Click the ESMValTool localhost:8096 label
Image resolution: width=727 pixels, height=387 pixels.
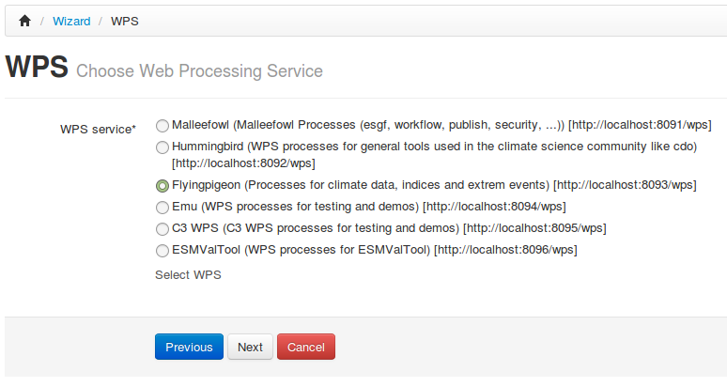[374, 250]
